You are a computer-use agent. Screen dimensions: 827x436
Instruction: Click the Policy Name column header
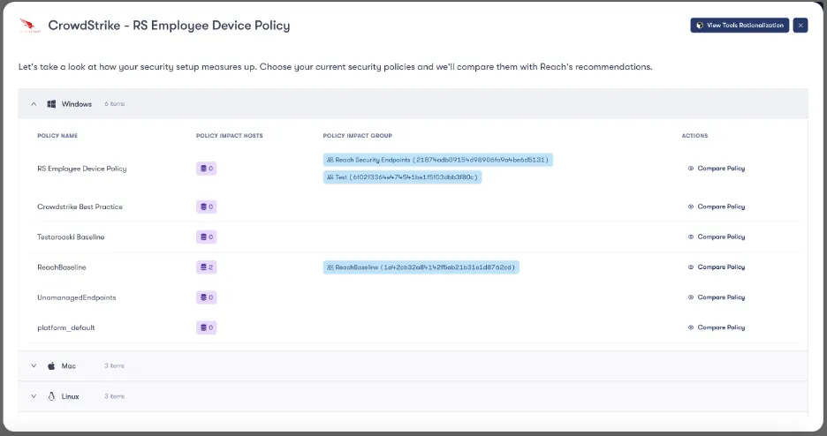[57, 136]
